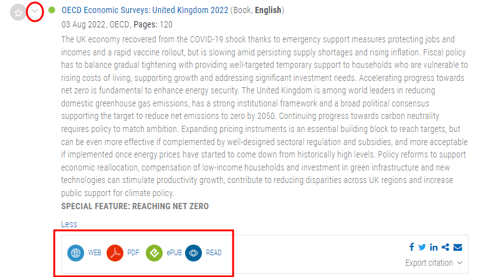478x277 pixels.
Task: Open the red PDF icon
Action: coord(115,253)
